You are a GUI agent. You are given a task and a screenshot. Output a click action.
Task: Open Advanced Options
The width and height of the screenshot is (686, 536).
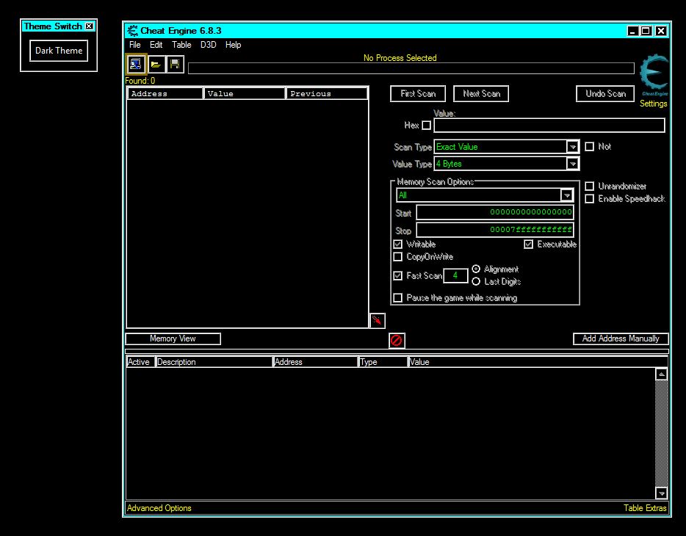pyautogui.click(x=159, y=508)
